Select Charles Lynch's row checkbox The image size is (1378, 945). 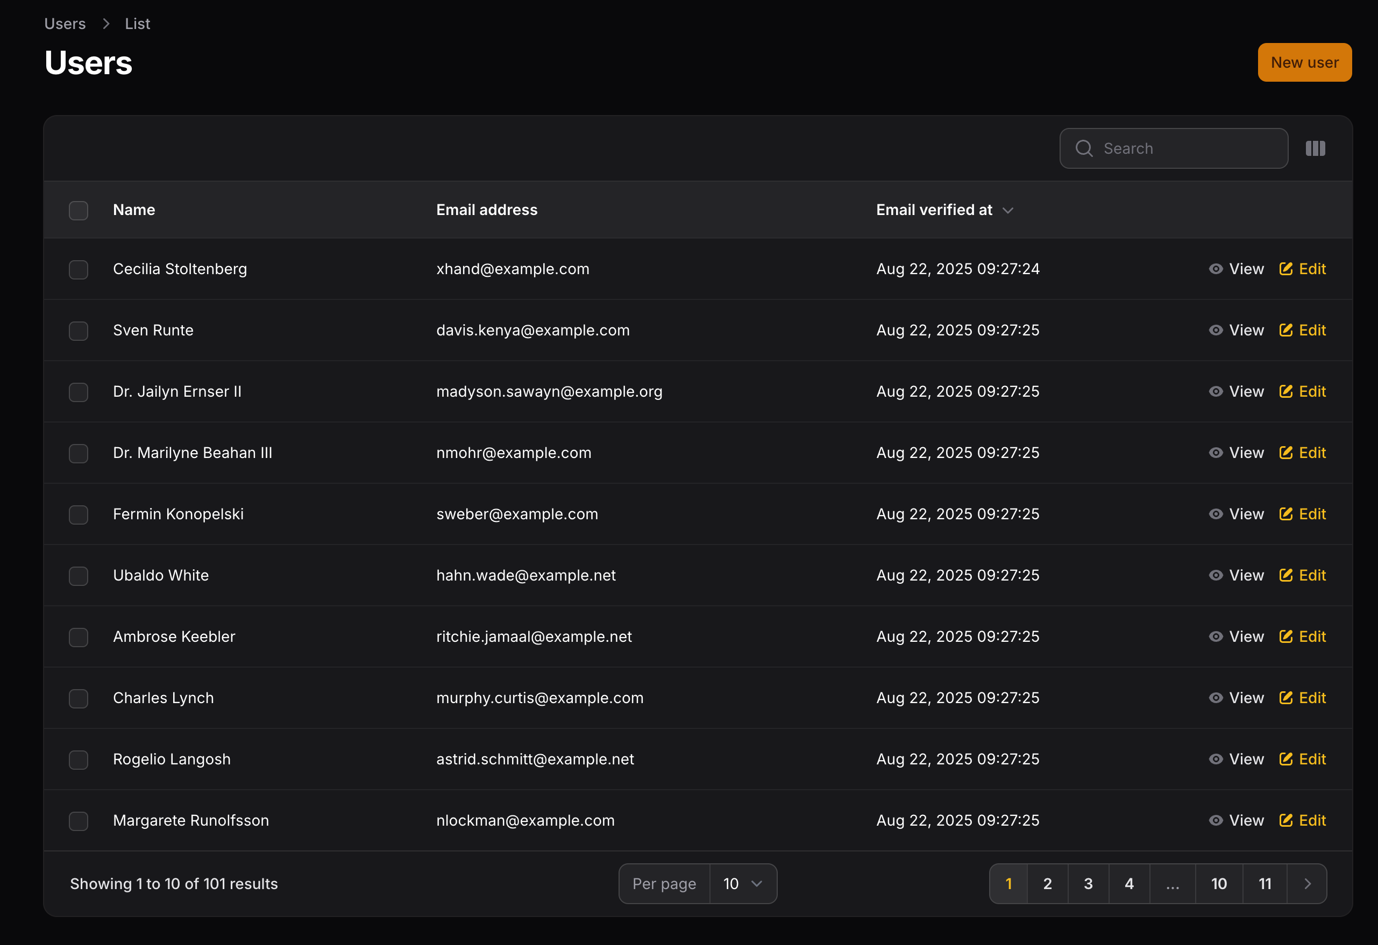[79, 698]
